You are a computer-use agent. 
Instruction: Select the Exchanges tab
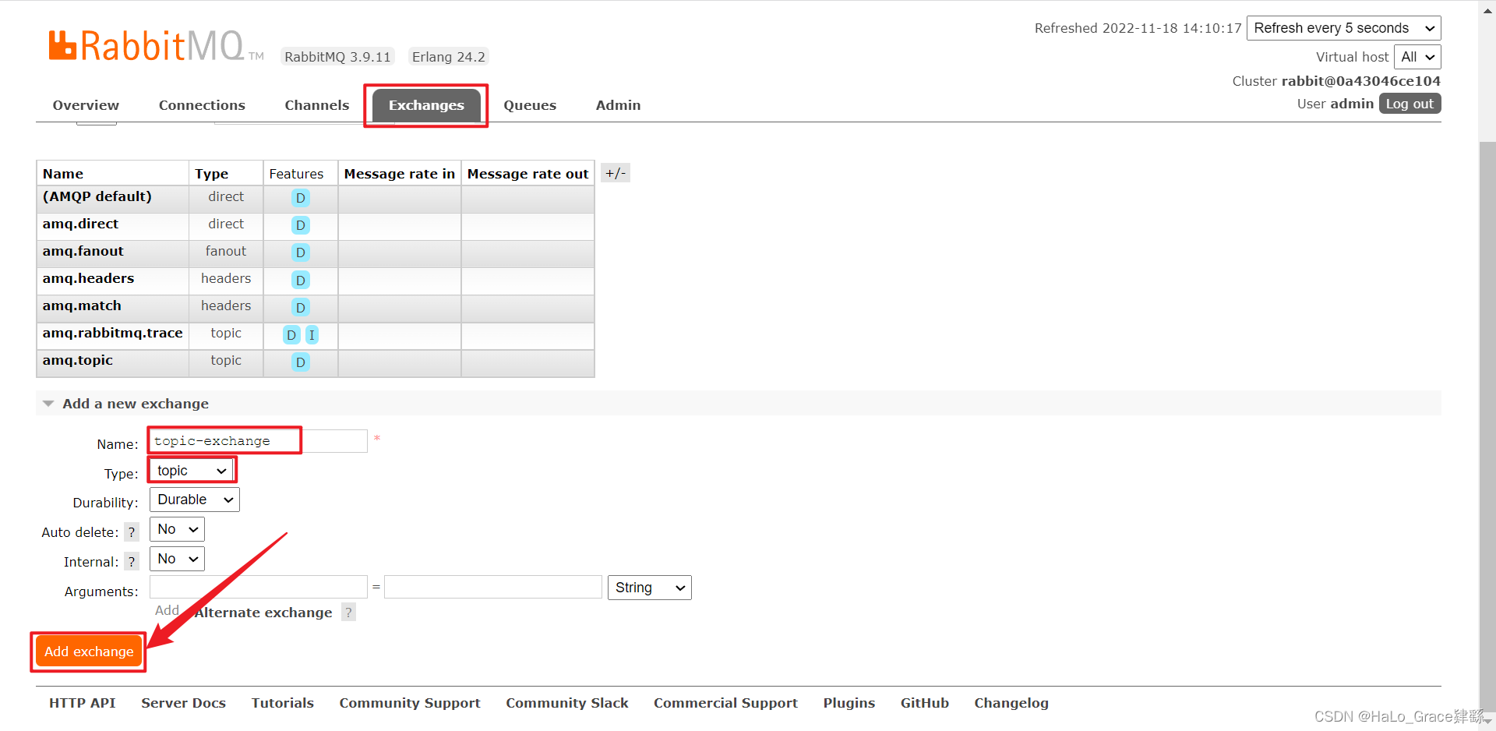click(x=426, y=105)
